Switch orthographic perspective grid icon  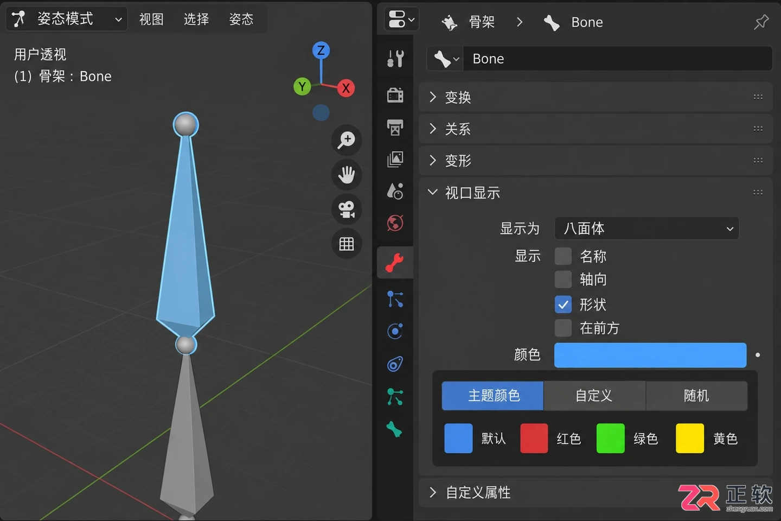coord(347,244)
